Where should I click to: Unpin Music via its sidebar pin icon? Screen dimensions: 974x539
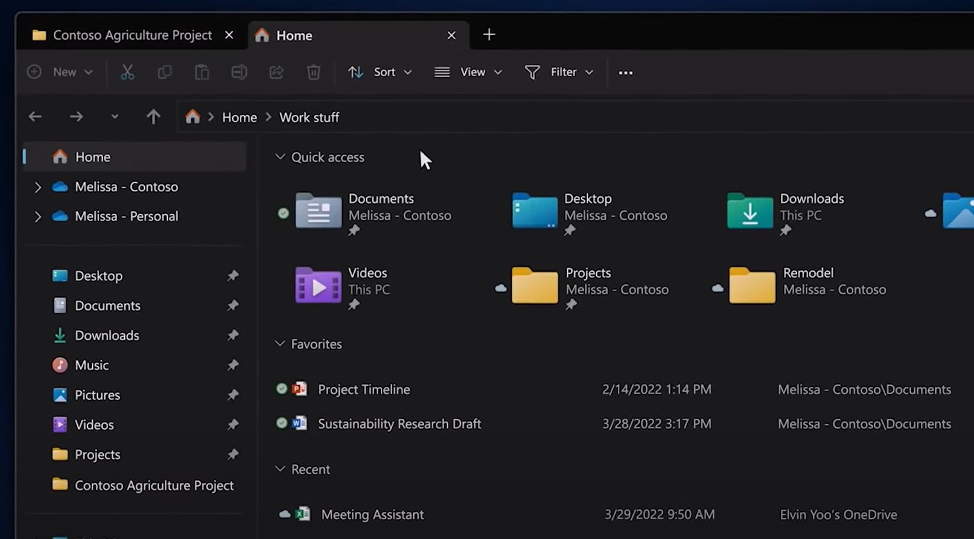click(x=233, y=365)
